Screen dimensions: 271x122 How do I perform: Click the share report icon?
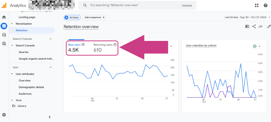coord(254,26)
